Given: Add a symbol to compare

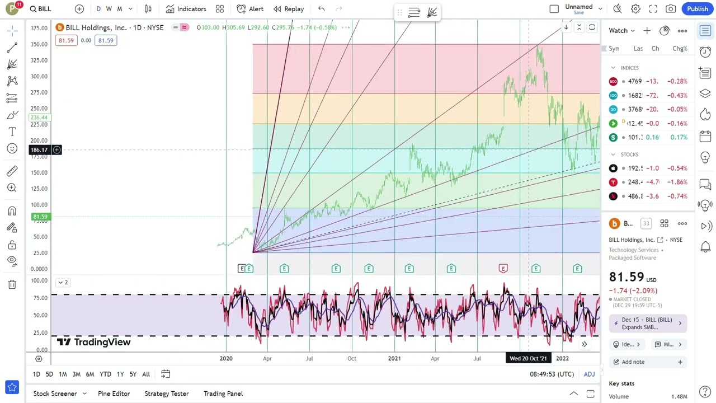Looking at the screenshot, I should click(79, 9).
